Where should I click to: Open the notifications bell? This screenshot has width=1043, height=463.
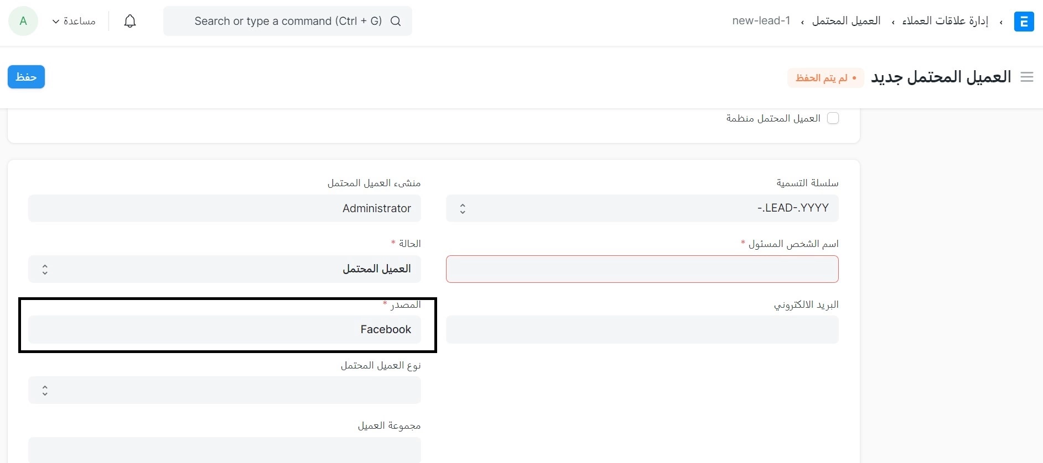click(130, 21)
